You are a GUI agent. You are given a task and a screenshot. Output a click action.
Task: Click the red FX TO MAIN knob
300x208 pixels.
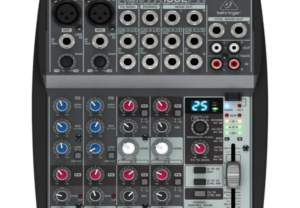click(199, 148)
